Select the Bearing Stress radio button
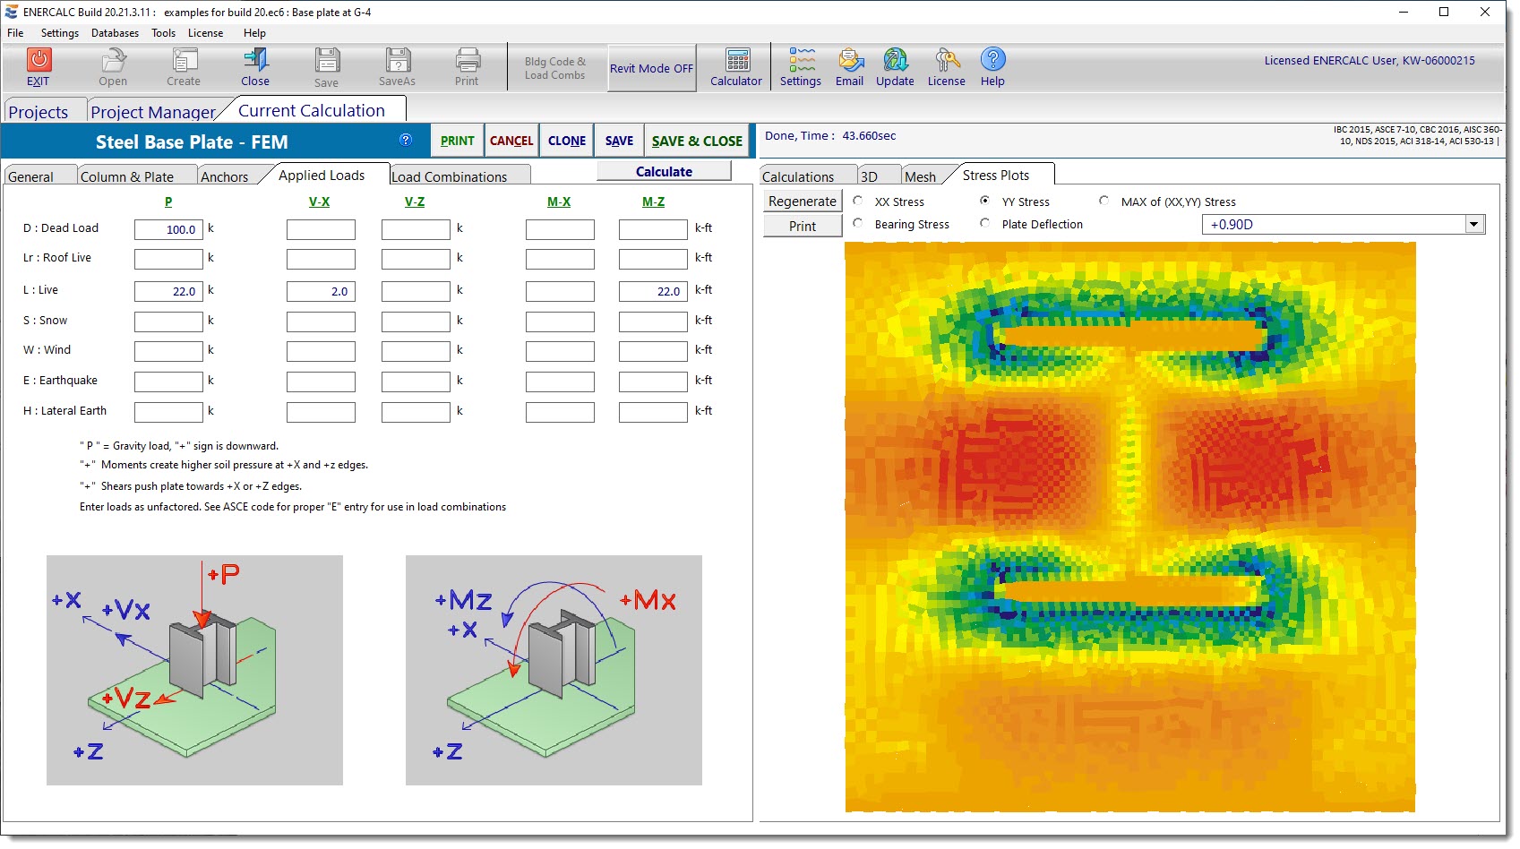Image resolution: width=1520 pixels, height=849 pixels. pos(858,223)
